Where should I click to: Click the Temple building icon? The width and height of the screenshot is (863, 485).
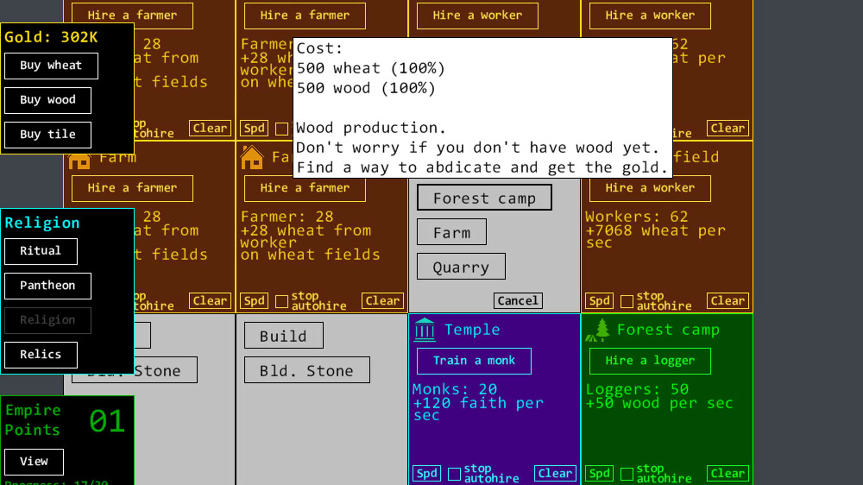point(424,330)
